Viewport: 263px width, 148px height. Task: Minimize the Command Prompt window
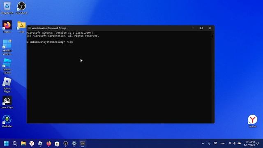point(193,28)
